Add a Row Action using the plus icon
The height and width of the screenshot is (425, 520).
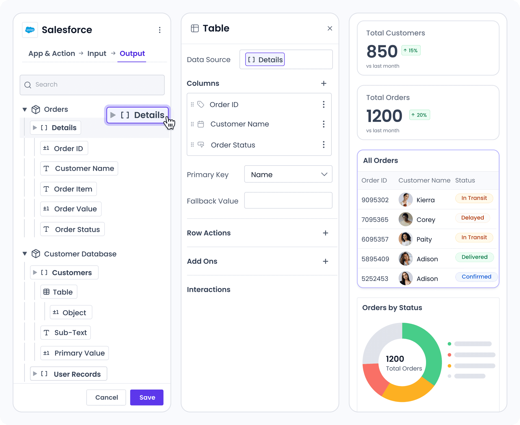(325, 233)
